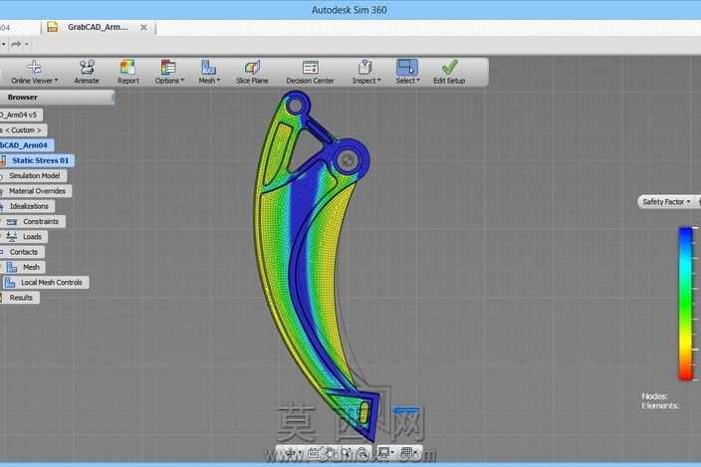Screen dimensions: 701x467
Task: Click the Edit Setup green checkmark
Action: 449,67
